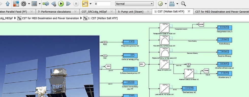
Task: Click breadcrumb arrow before 1: CST (Molten Salt HTF)
Action: (81, 18)
